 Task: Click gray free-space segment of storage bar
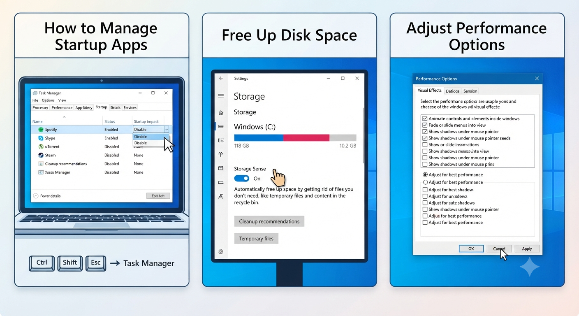(343, 138)
